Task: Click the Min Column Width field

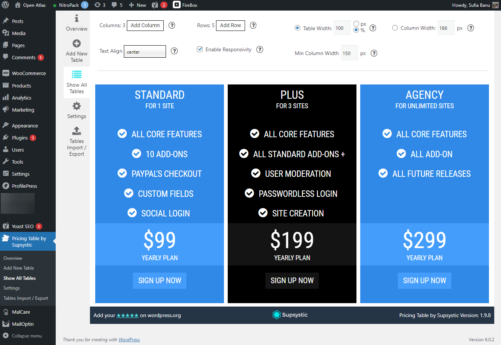Action: 349,53
